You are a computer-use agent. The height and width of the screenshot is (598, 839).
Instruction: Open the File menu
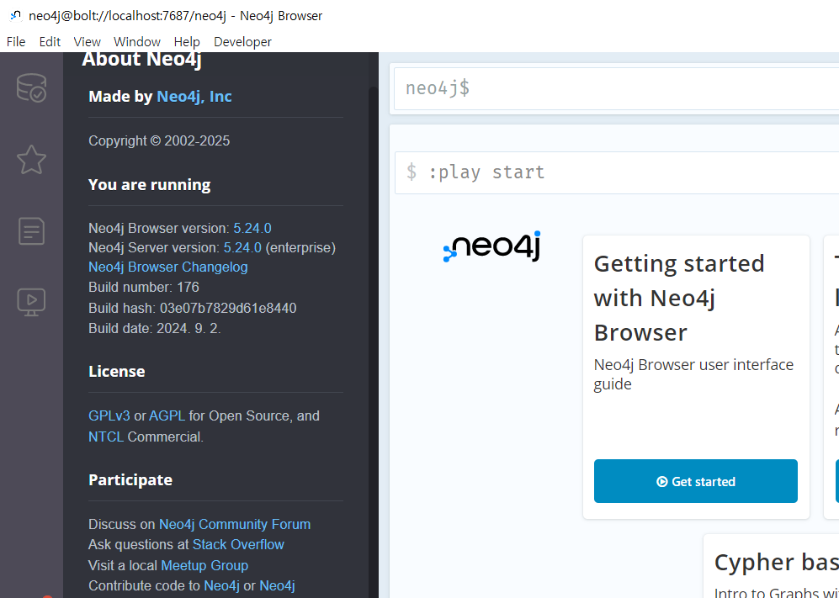(x=16, y=42)
